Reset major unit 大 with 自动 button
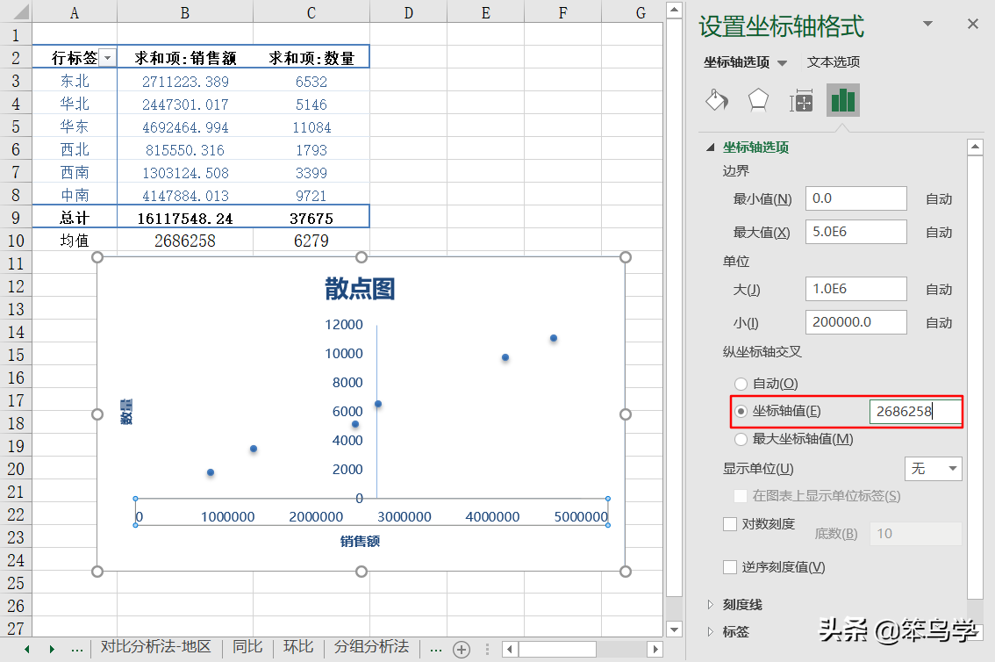995x662 pixels. [x=939, y=290]
